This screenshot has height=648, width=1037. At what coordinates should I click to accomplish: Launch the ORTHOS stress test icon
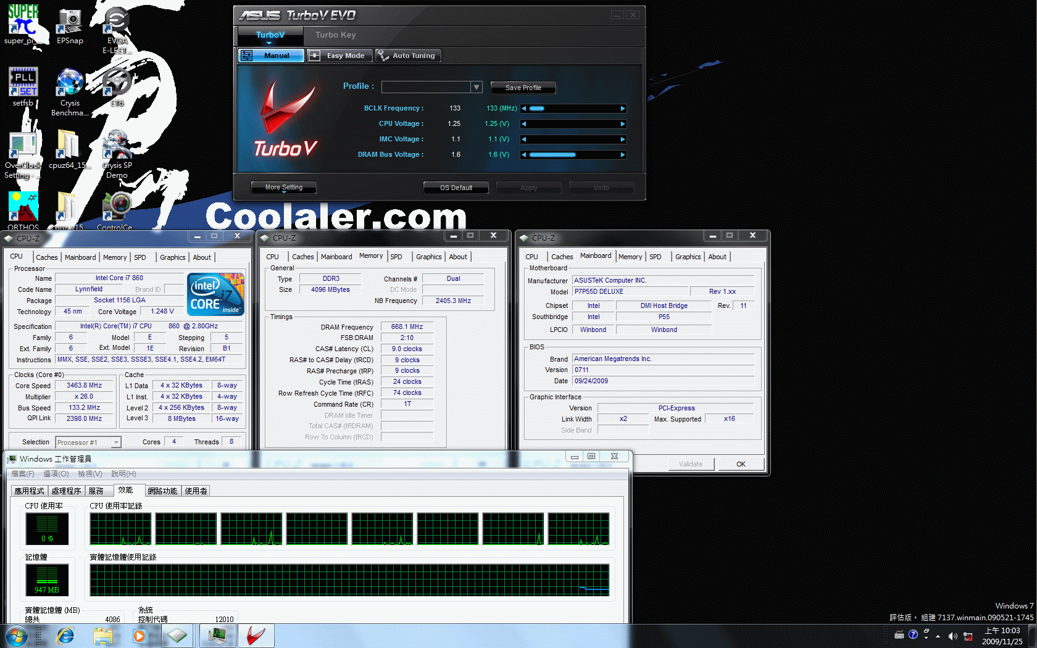[x=22, y=207]
